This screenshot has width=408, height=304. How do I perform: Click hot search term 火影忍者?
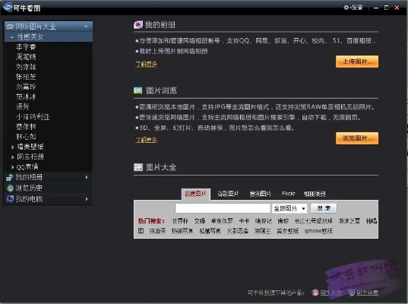point(237,231)
